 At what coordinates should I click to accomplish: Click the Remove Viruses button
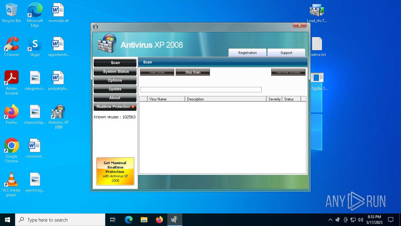click(x=288, y=72)
